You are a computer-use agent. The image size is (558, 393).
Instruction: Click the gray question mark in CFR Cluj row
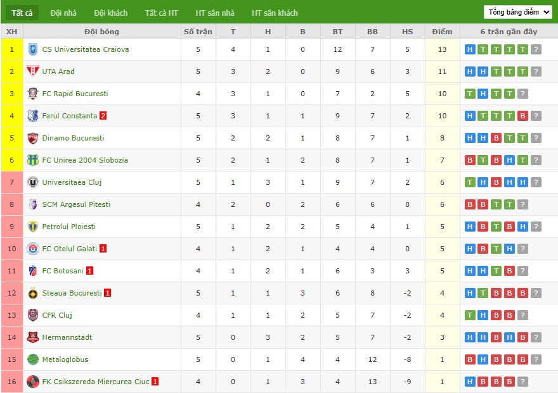[522, 315]
